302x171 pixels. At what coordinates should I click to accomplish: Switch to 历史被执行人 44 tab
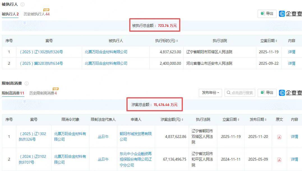(x=36, y=14)
